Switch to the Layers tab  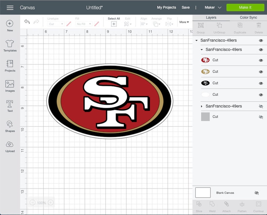coord(211,17)
